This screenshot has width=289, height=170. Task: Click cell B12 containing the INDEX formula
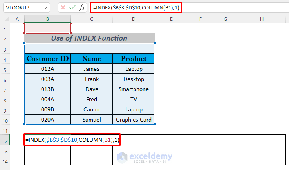tap(48, 140)
